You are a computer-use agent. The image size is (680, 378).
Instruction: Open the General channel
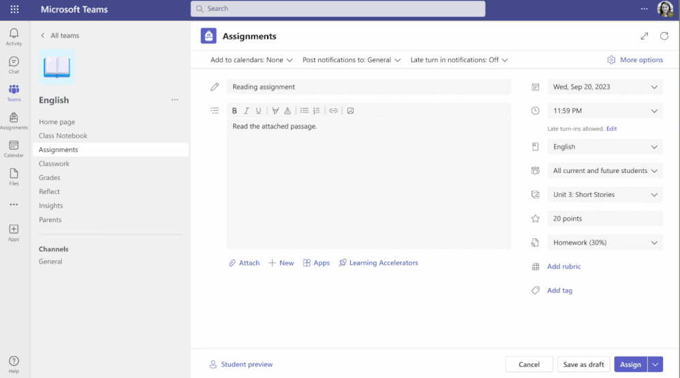tap(50, 262)
